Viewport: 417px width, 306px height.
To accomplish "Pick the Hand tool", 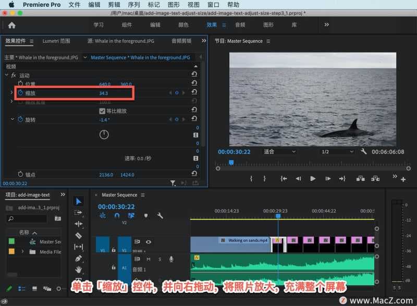I will [x=79, y=270].
